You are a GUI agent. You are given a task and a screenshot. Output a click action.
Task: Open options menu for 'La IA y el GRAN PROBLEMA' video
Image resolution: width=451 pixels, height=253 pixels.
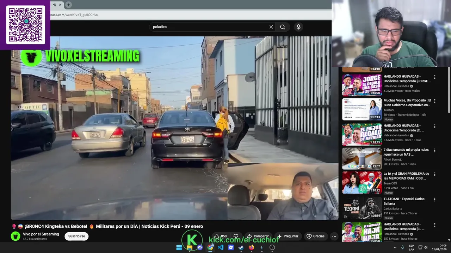click(434, 174)
